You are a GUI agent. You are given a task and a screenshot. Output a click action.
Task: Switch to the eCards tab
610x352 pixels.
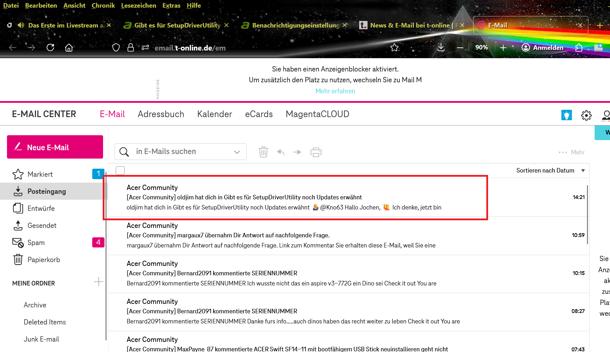click(259, 114)
